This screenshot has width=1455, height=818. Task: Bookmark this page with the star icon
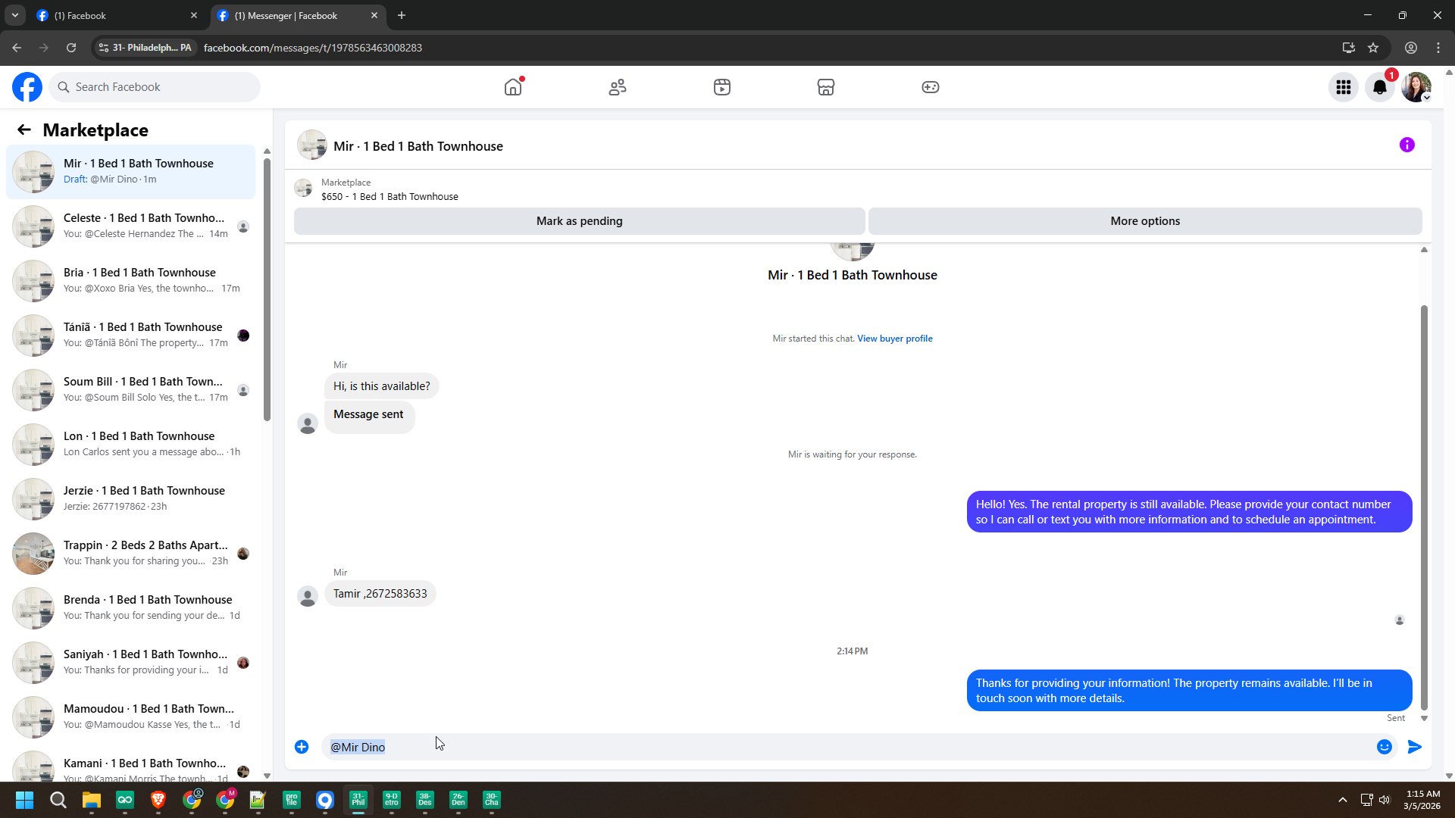pos(1373,48)
